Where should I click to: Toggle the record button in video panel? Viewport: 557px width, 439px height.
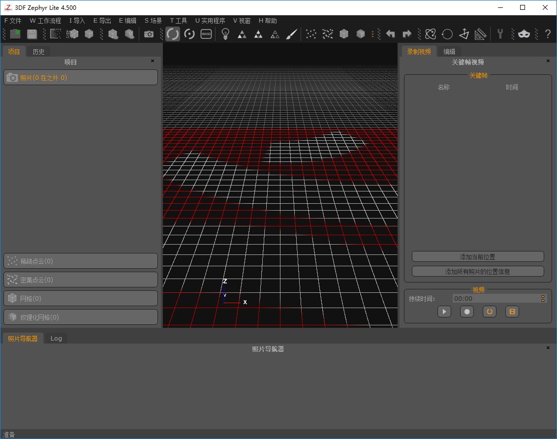467,312
